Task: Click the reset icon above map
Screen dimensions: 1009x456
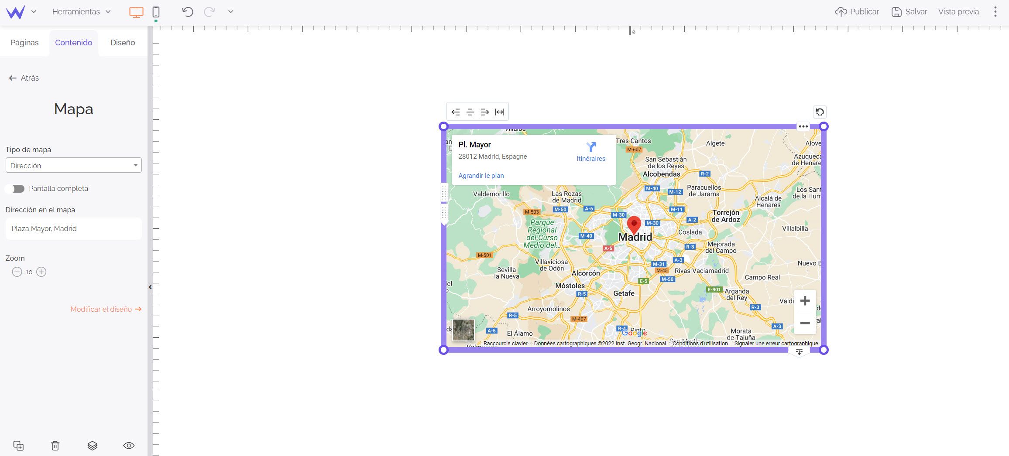Action: pyautogui.click(x=820, y=112)
